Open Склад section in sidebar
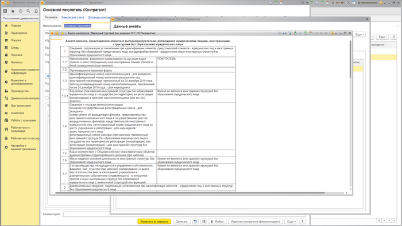402x226 pixels. [x=14, y=48]
